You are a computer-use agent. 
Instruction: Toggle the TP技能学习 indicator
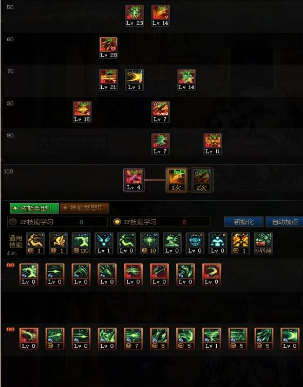[117, 222]
